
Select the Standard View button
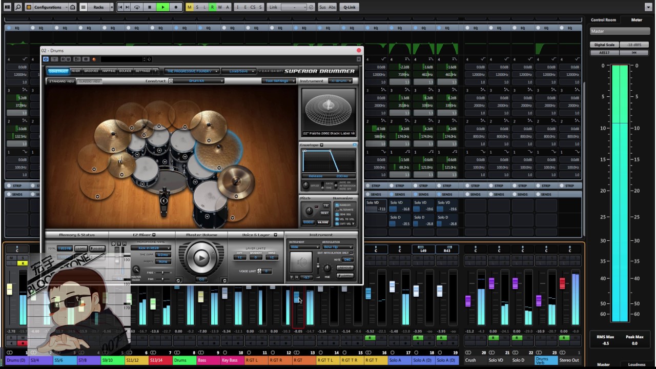61,81
